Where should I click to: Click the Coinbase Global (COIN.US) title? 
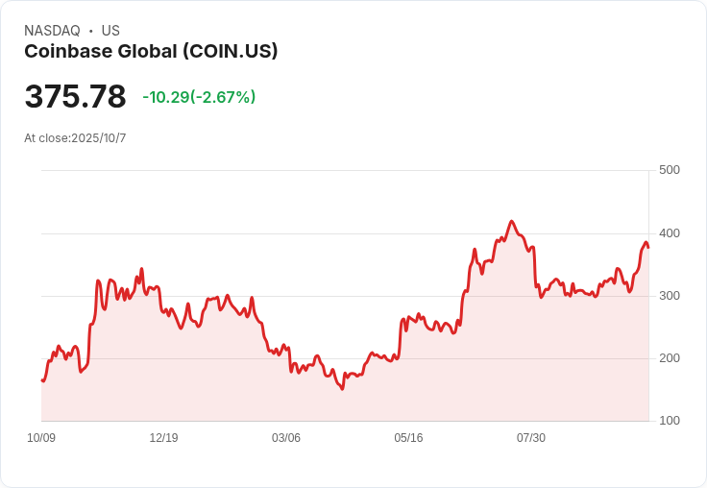[x=151, y=52]
